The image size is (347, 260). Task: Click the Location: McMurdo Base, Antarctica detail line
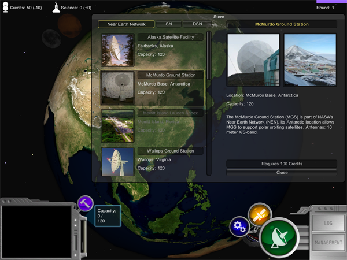pos(262,95)
